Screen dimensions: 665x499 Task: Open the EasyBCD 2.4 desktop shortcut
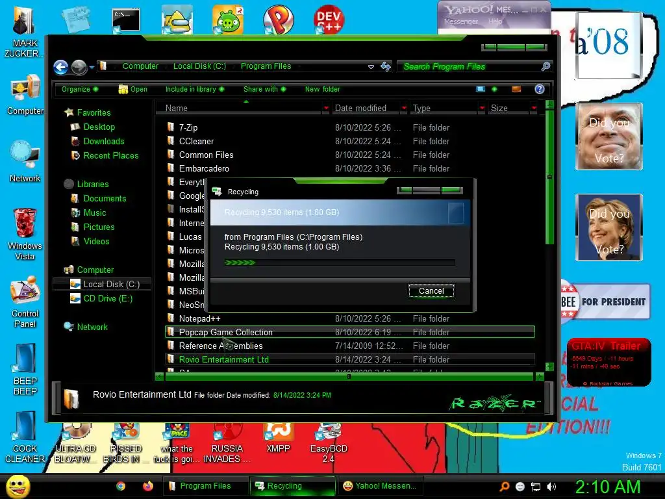pos(328,443)
